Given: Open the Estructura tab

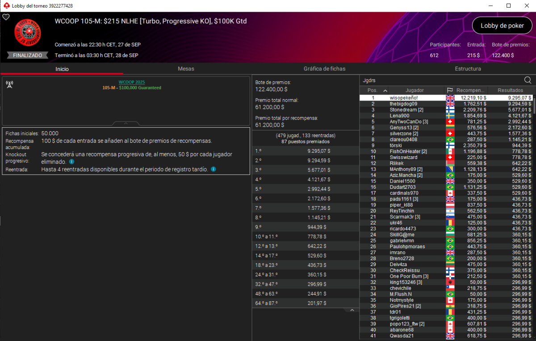Looking at the screenshot, I should pyautogui.click(x=468, y=69).
